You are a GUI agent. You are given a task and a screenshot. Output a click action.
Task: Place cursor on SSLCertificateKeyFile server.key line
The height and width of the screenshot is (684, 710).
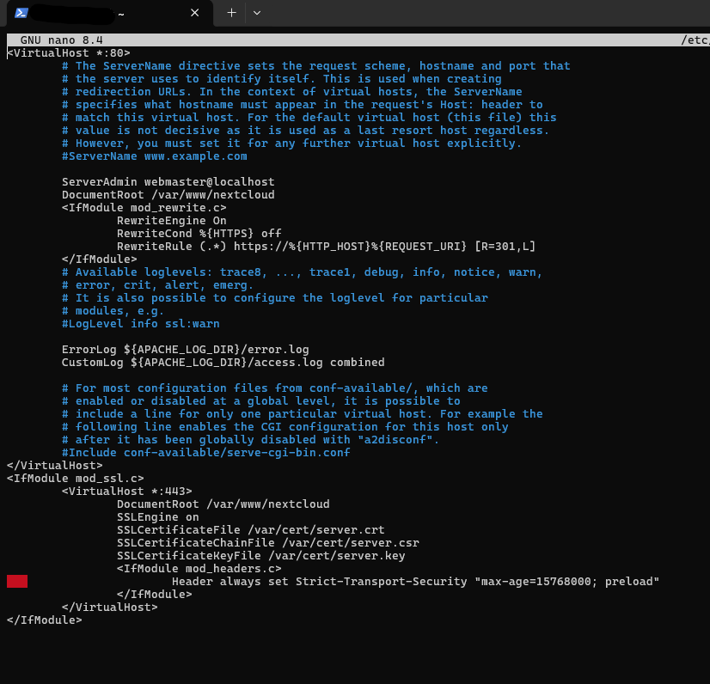click(260, 556)
